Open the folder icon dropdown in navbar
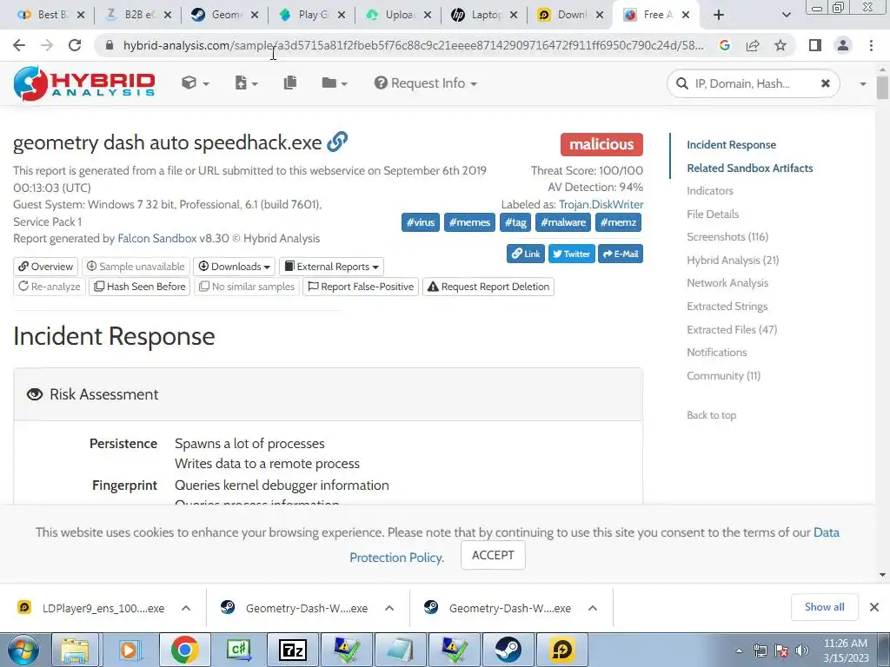The height and width of the screenshot is (667, 890). click(334, 83)
